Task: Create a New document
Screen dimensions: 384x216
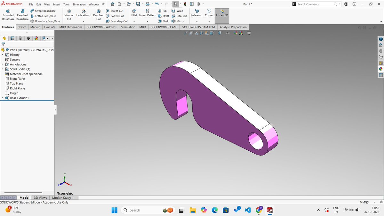Action: pyautogui.click(x=119, y=4)
